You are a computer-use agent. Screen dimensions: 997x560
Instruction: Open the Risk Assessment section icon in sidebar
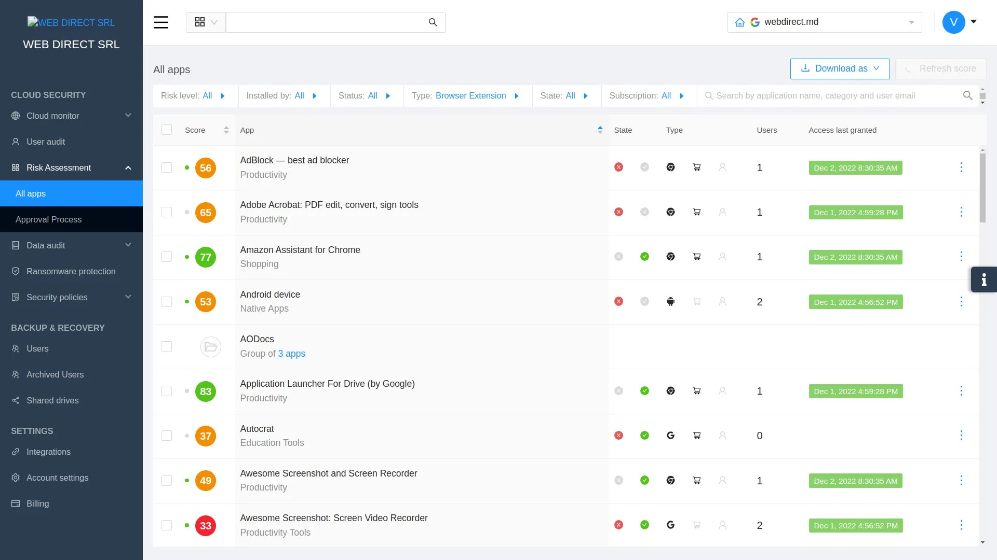15,167
